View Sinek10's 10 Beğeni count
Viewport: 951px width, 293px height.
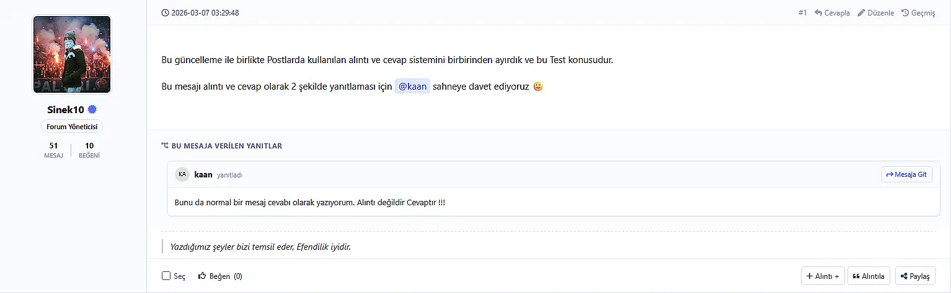(x=89, y=150)
